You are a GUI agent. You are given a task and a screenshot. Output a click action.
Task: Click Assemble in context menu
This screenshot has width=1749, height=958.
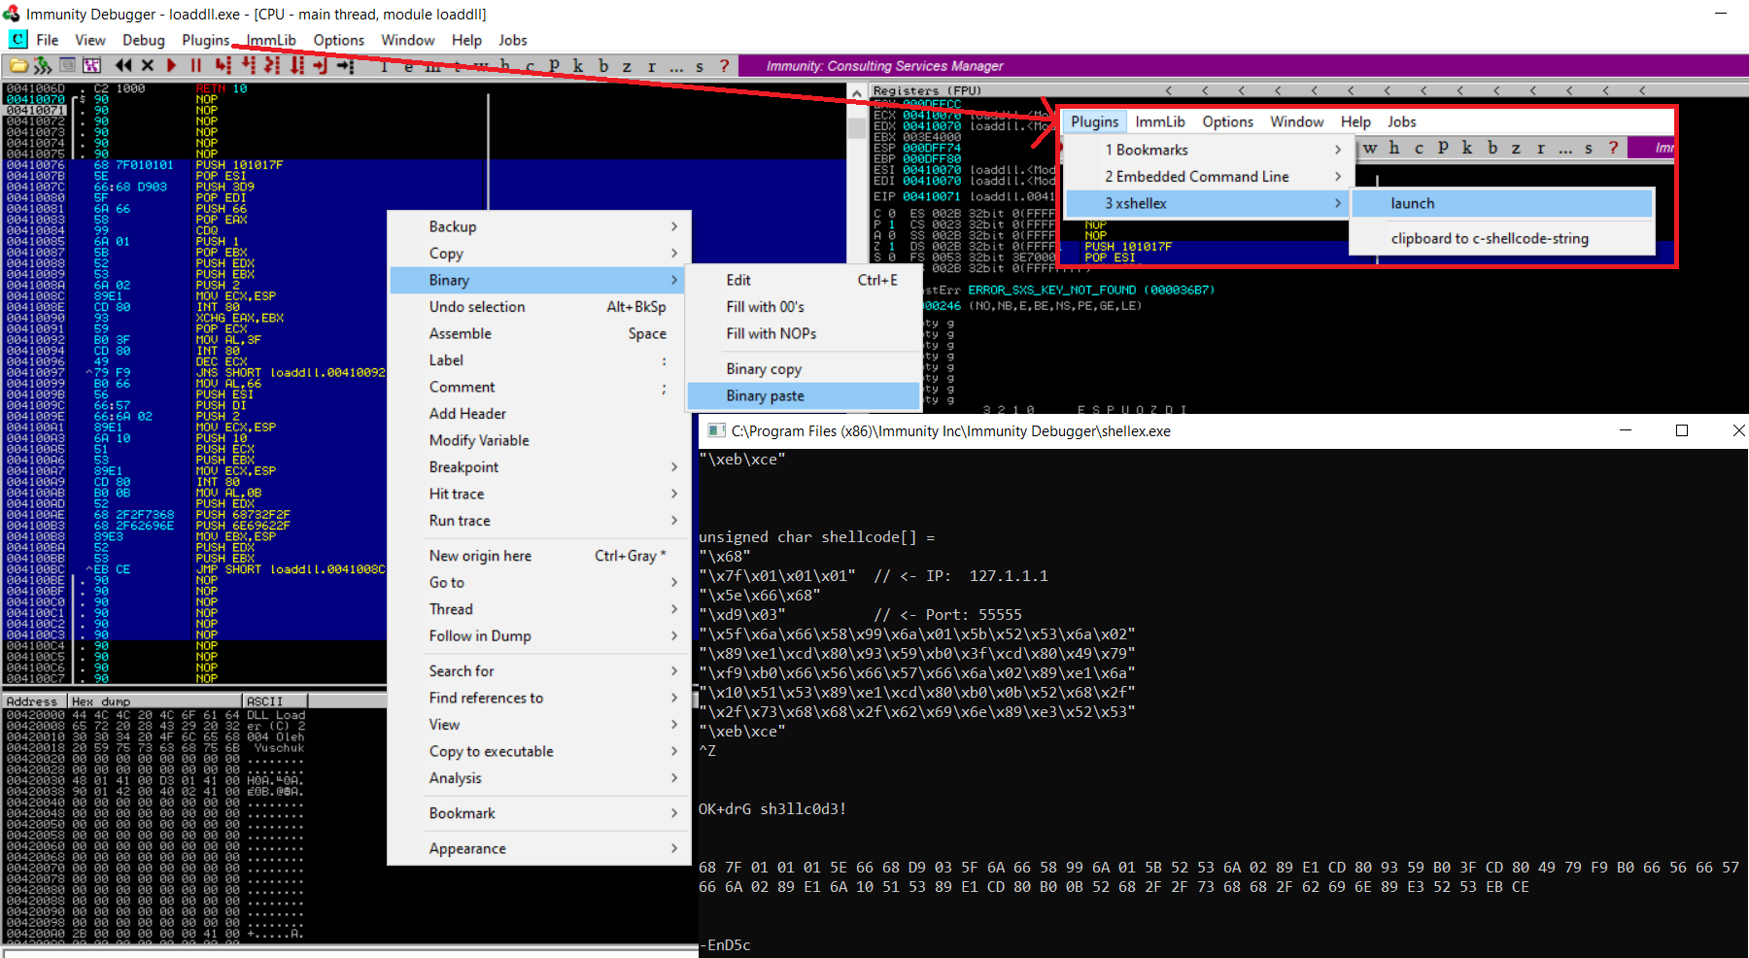click(x=539, y=333)
